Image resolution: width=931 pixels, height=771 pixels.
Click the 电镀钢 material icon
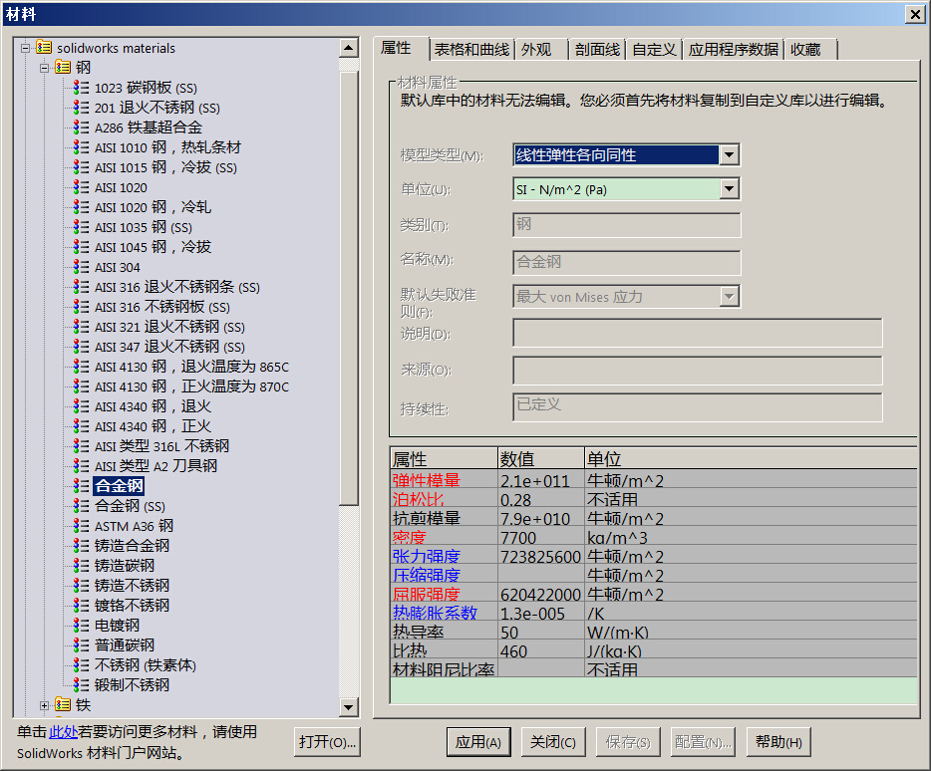pos(80,626)
